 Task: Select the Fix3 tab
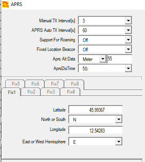[x=50, y=92]
